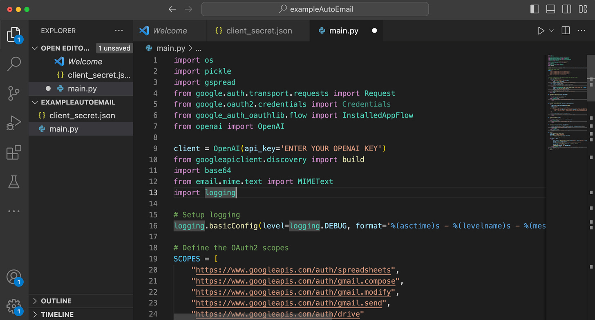Open the Source Control view
Screen dimensions: 595x320
coord(14,93)
